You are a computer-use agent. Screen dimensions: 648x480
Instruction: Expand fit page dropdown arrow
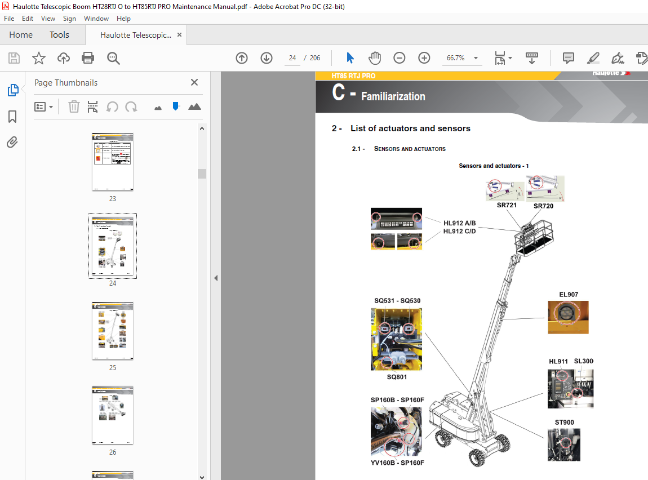tap(511, 58)
